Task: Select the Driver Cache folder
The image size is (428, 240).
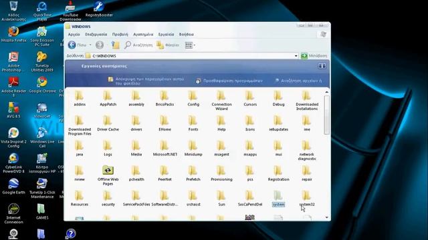Action: tap(108, 123)
